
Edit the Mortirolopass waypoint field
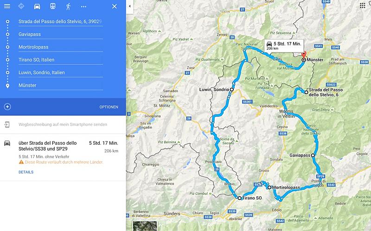tap(61, 47)
